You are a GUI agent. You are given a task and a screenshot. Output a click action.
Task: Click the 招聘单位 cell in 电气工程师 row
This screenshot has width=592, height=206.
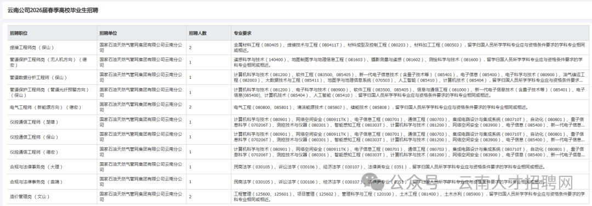click(141, 107)
